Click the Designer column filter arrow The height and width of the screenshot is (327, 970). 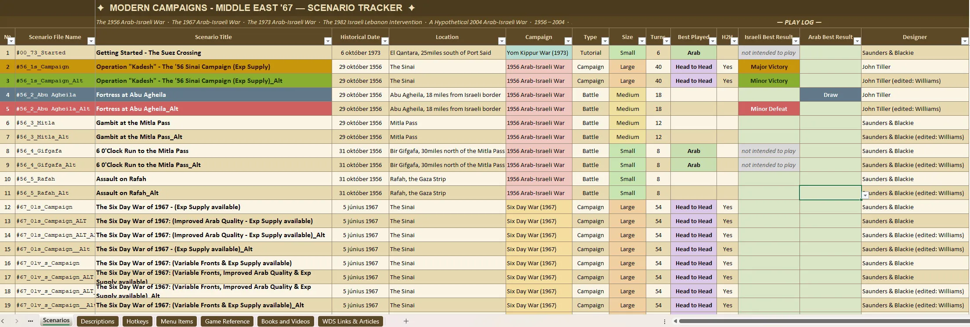coord(965,41)
